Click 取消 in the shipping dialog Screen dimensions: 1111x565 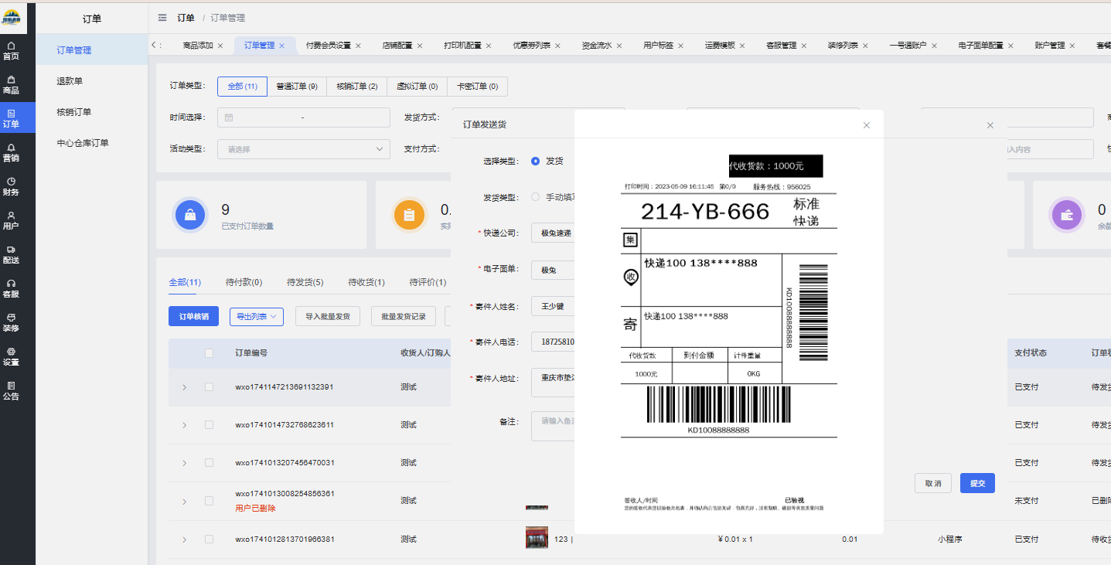point(933,483)
